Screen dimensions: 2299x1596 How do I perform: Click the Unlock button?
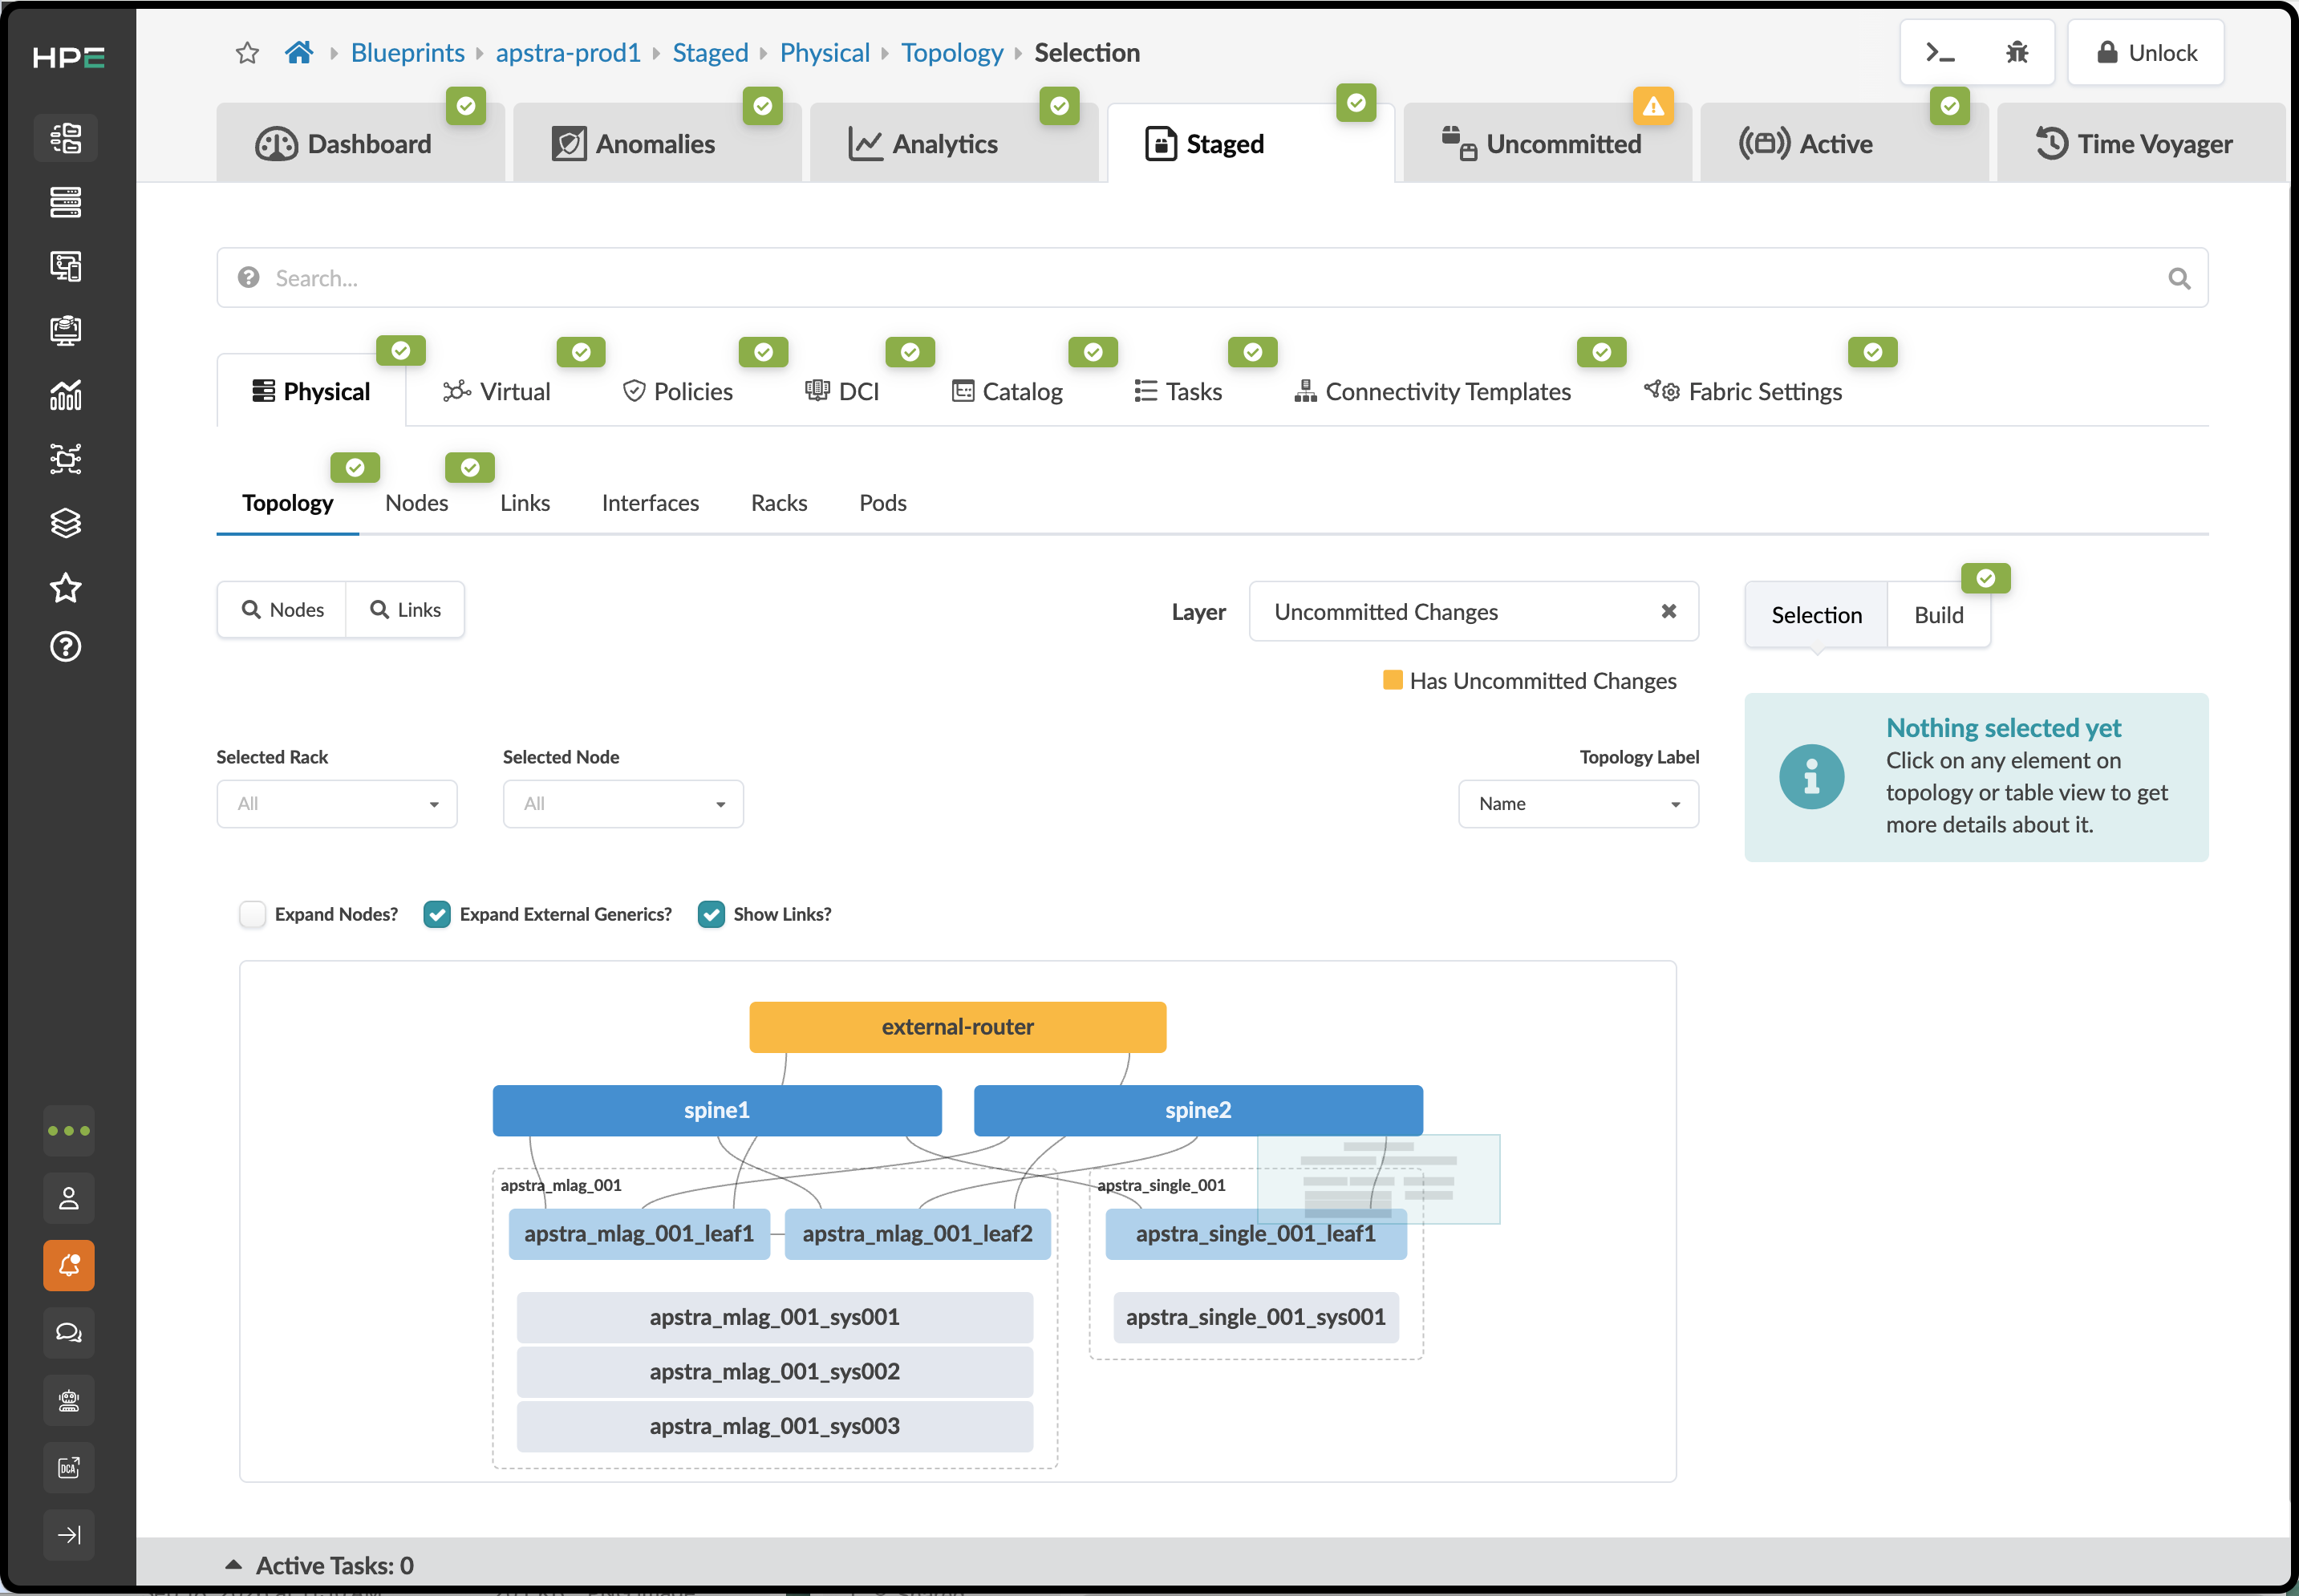pos(2146,53)
